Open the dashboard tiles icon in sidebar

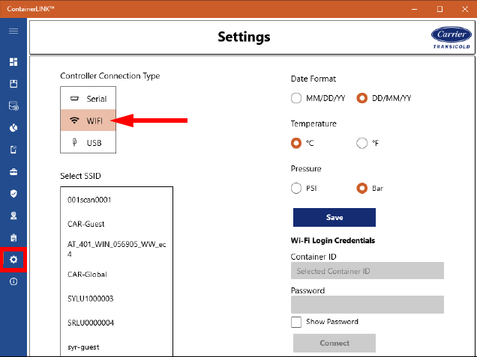point(13,62)
